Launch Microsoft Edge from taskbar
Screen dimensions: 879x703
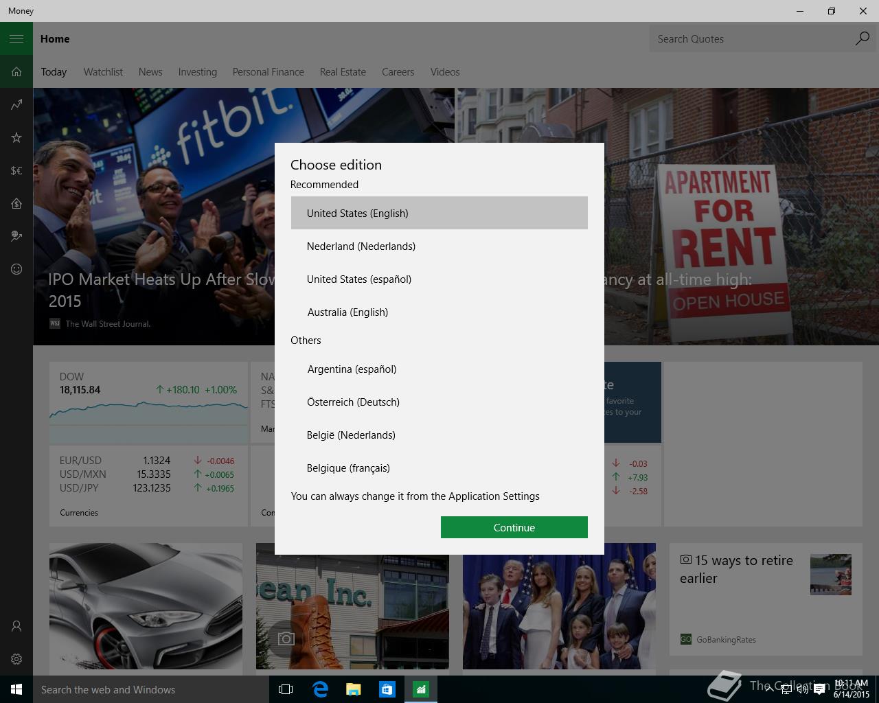pyautogui.click(x=319, y=689)
